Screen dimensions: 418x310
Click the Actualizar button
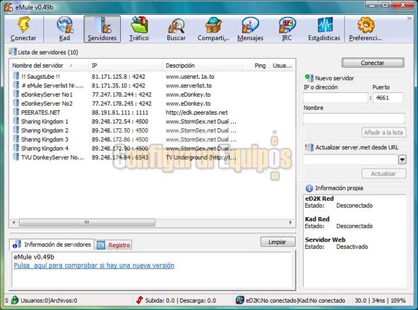pyautogui.click(x=384, y=173)
